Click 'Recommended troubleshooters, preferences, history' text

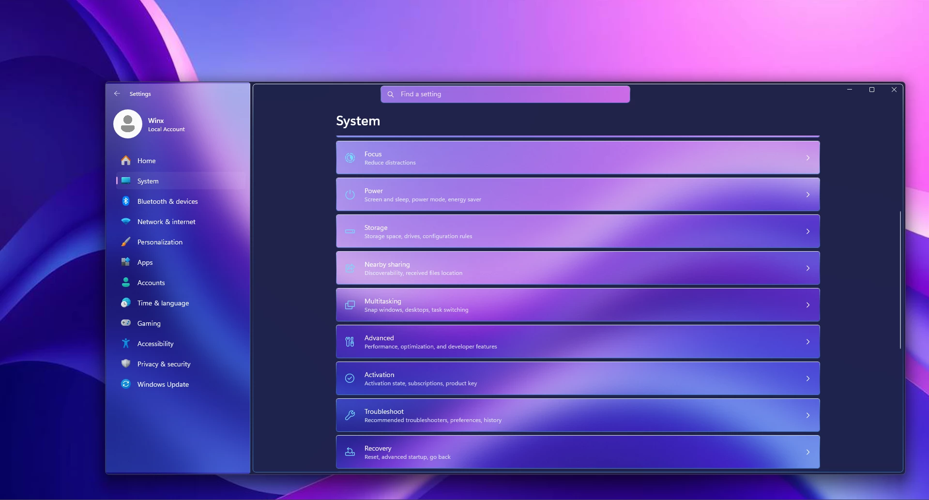[433, 420]
